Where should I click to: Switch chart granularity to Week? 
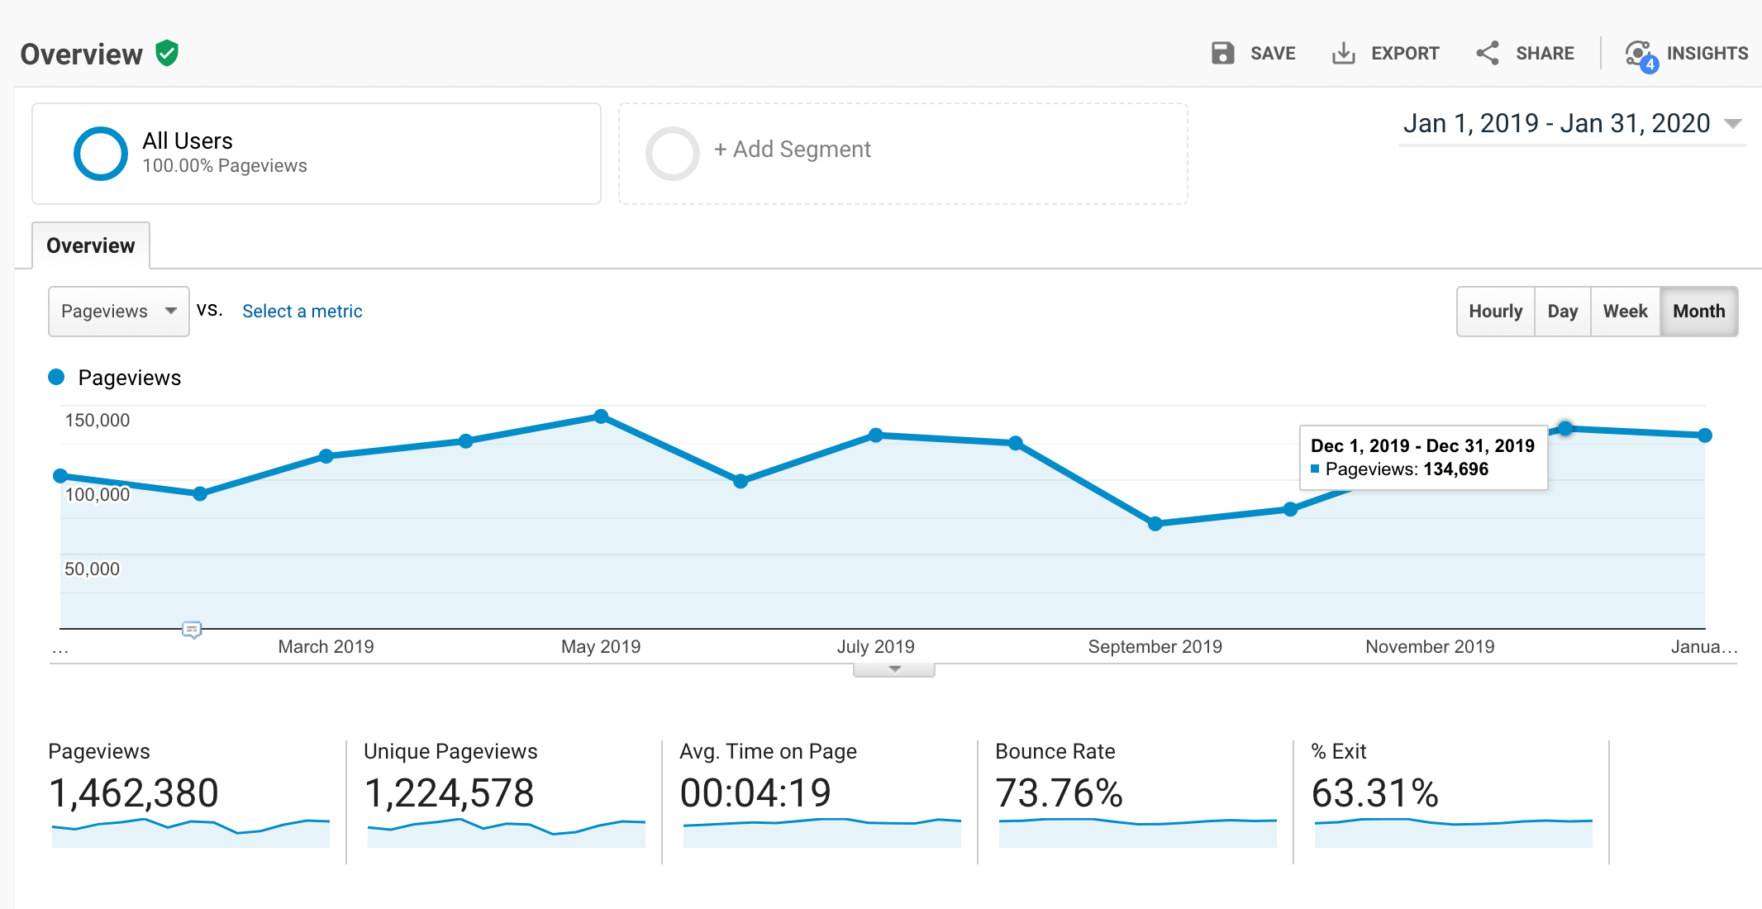tap(1625, 312)
